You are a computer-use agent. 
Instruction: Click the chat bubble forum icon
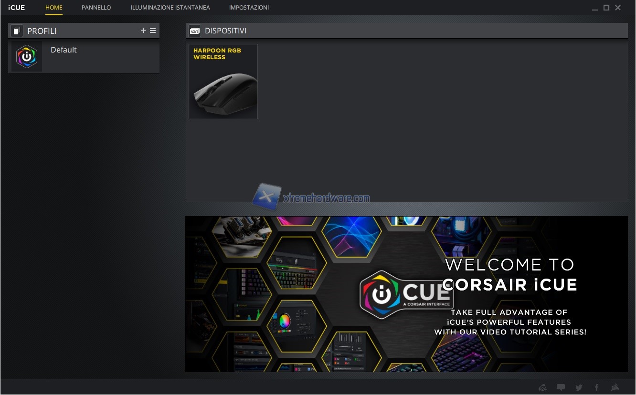[x=561, y=387]
